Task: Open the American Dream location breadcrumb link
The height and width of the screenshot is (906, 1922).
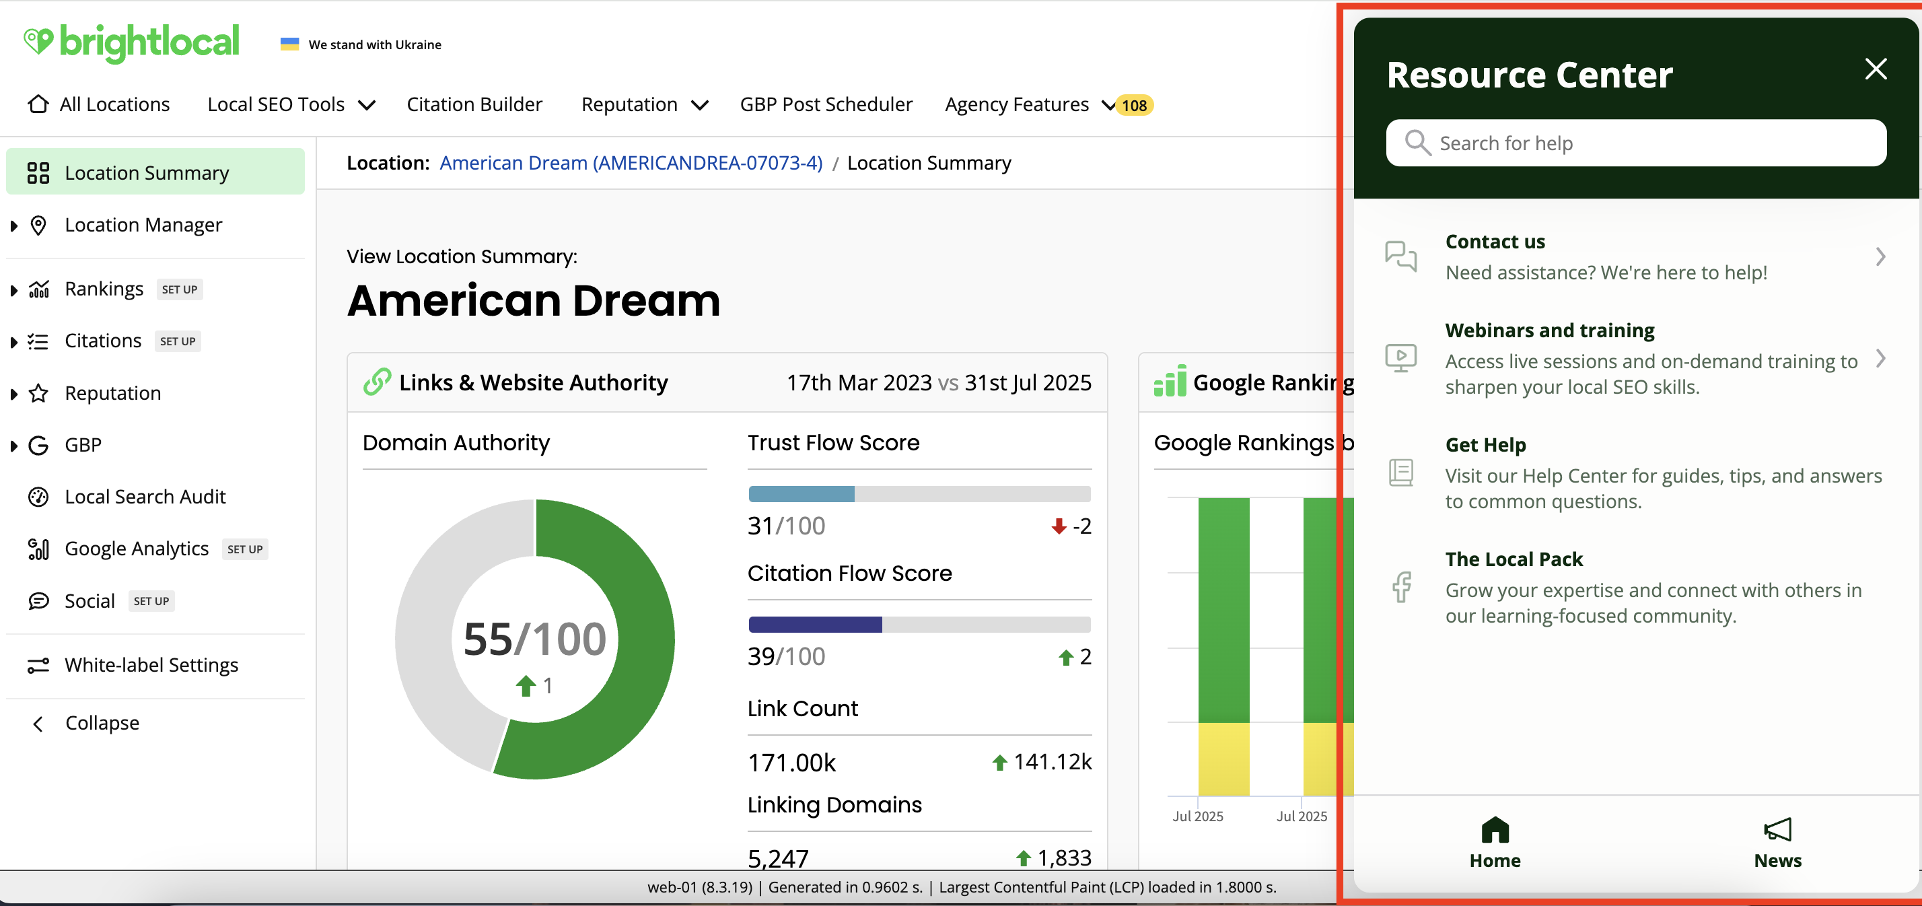Action: click(x=631, y=163)
